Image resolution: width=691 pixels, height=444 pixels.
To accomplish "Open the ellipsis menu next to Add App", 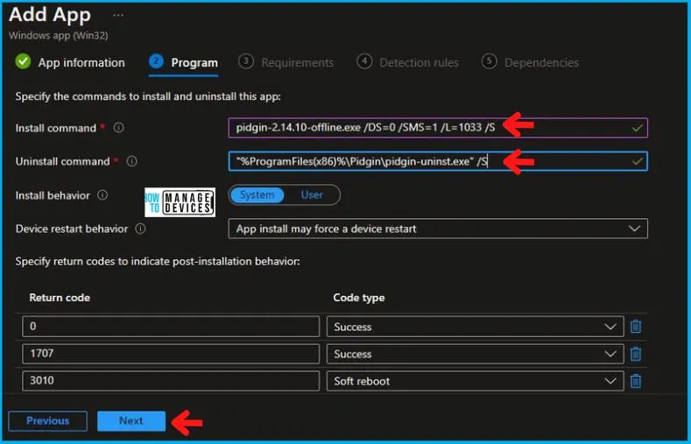I will point(118,16).
